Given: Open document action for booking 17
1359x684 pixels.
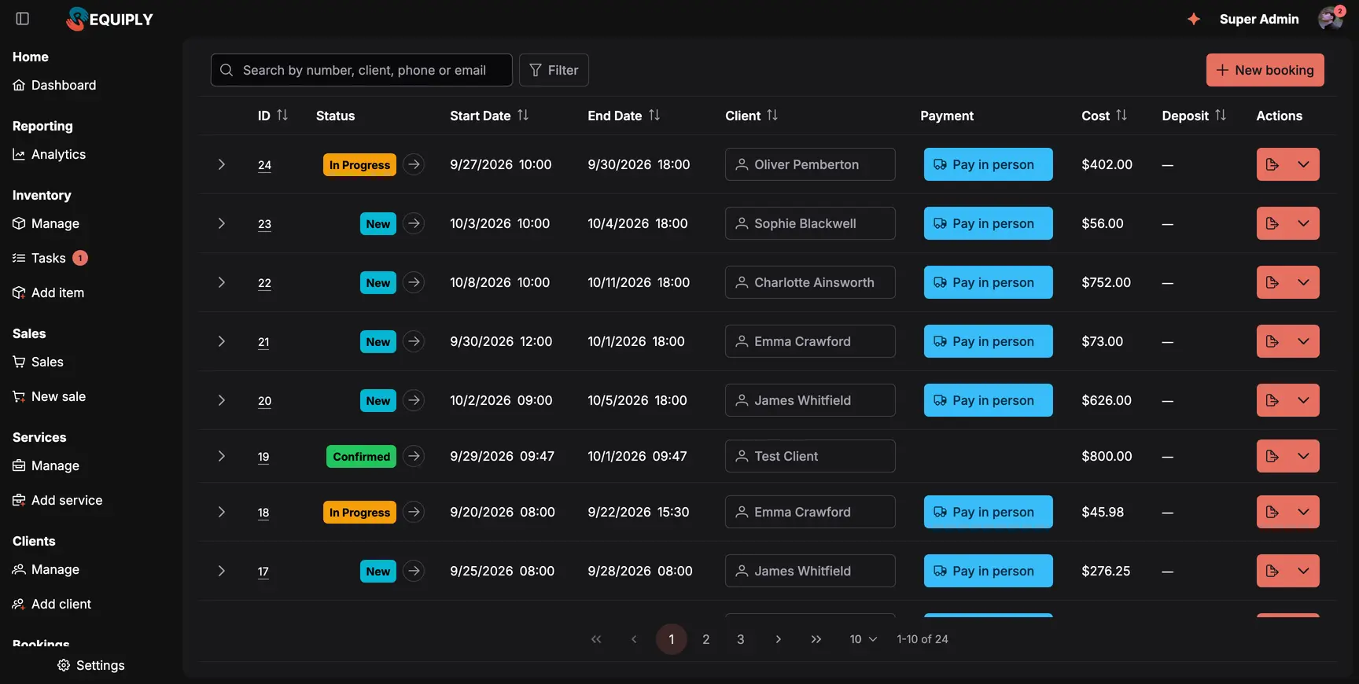Looking at the screenshot, I should (x=1272, y=571).
